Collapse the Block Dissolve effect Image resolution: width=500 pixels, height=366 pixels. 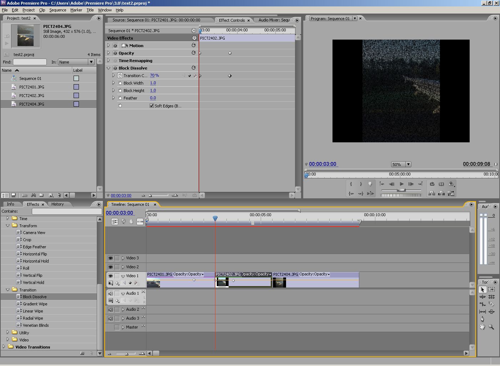pos(109,68)
